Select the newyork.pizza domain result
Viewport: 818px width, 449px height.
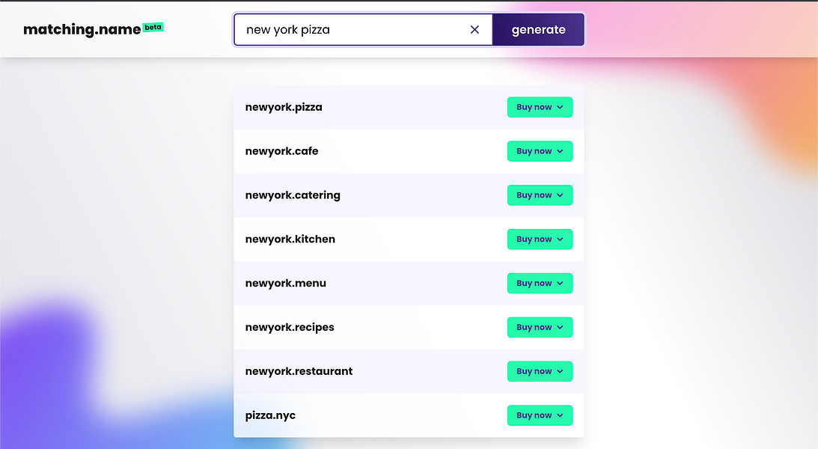pyautogui.click(x=284, y=108)
